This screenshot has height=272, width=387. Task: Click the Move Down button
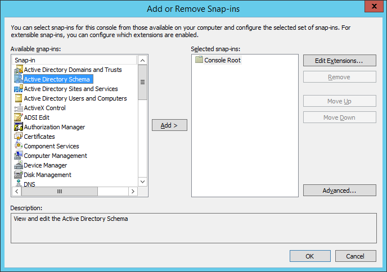point(340,117)
